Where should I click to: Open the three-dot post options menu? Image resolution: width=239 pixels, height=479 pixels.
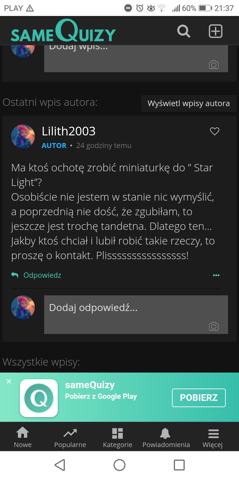pyautogui.click(x=216, y=275)
